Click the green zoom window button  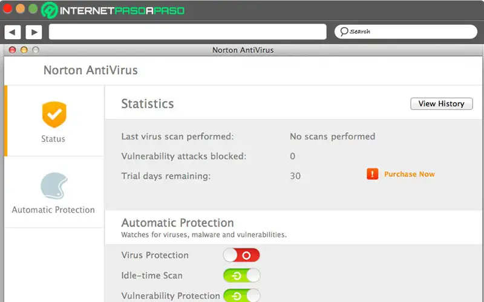(33, 9)
